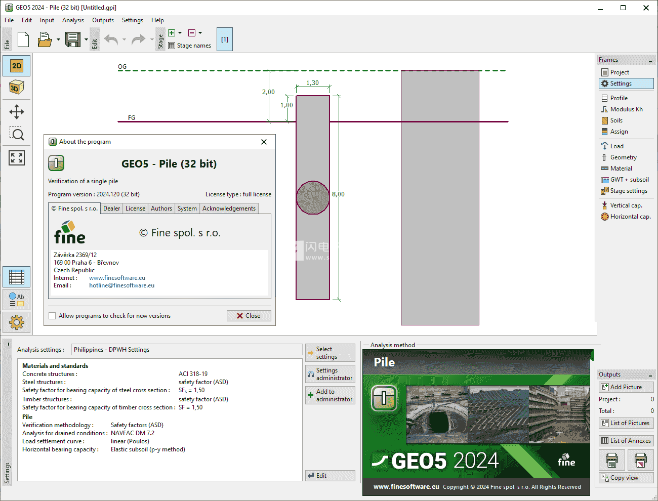Open the Geometry frame
The height and width of the screenshot is (501, 658).
click(x=623, y=157)
